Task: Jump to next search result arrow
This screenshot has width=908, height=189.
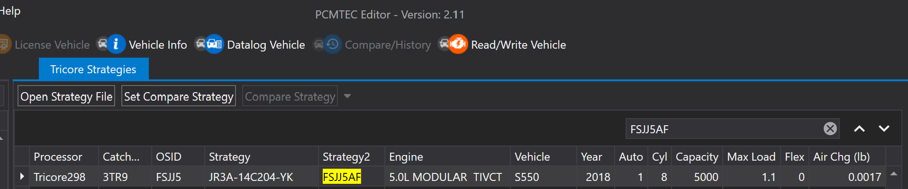Action: point(884,129)
